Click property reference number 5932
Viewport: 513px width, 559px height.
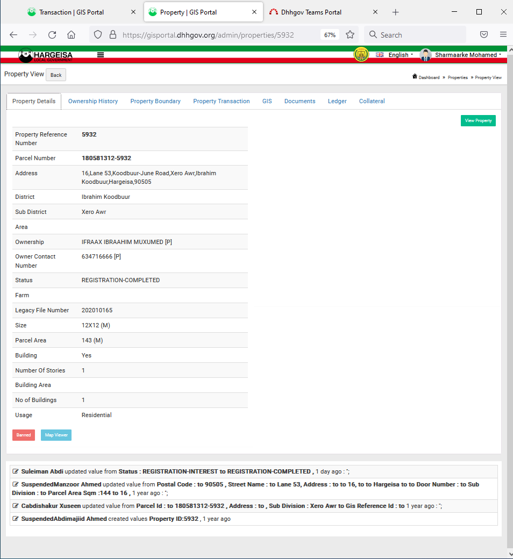pyautogui.click(x=89, y=134)
